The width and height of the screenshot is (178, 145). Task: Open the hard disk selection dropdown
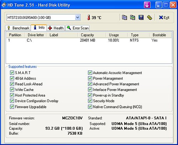[x=78, y=17]
